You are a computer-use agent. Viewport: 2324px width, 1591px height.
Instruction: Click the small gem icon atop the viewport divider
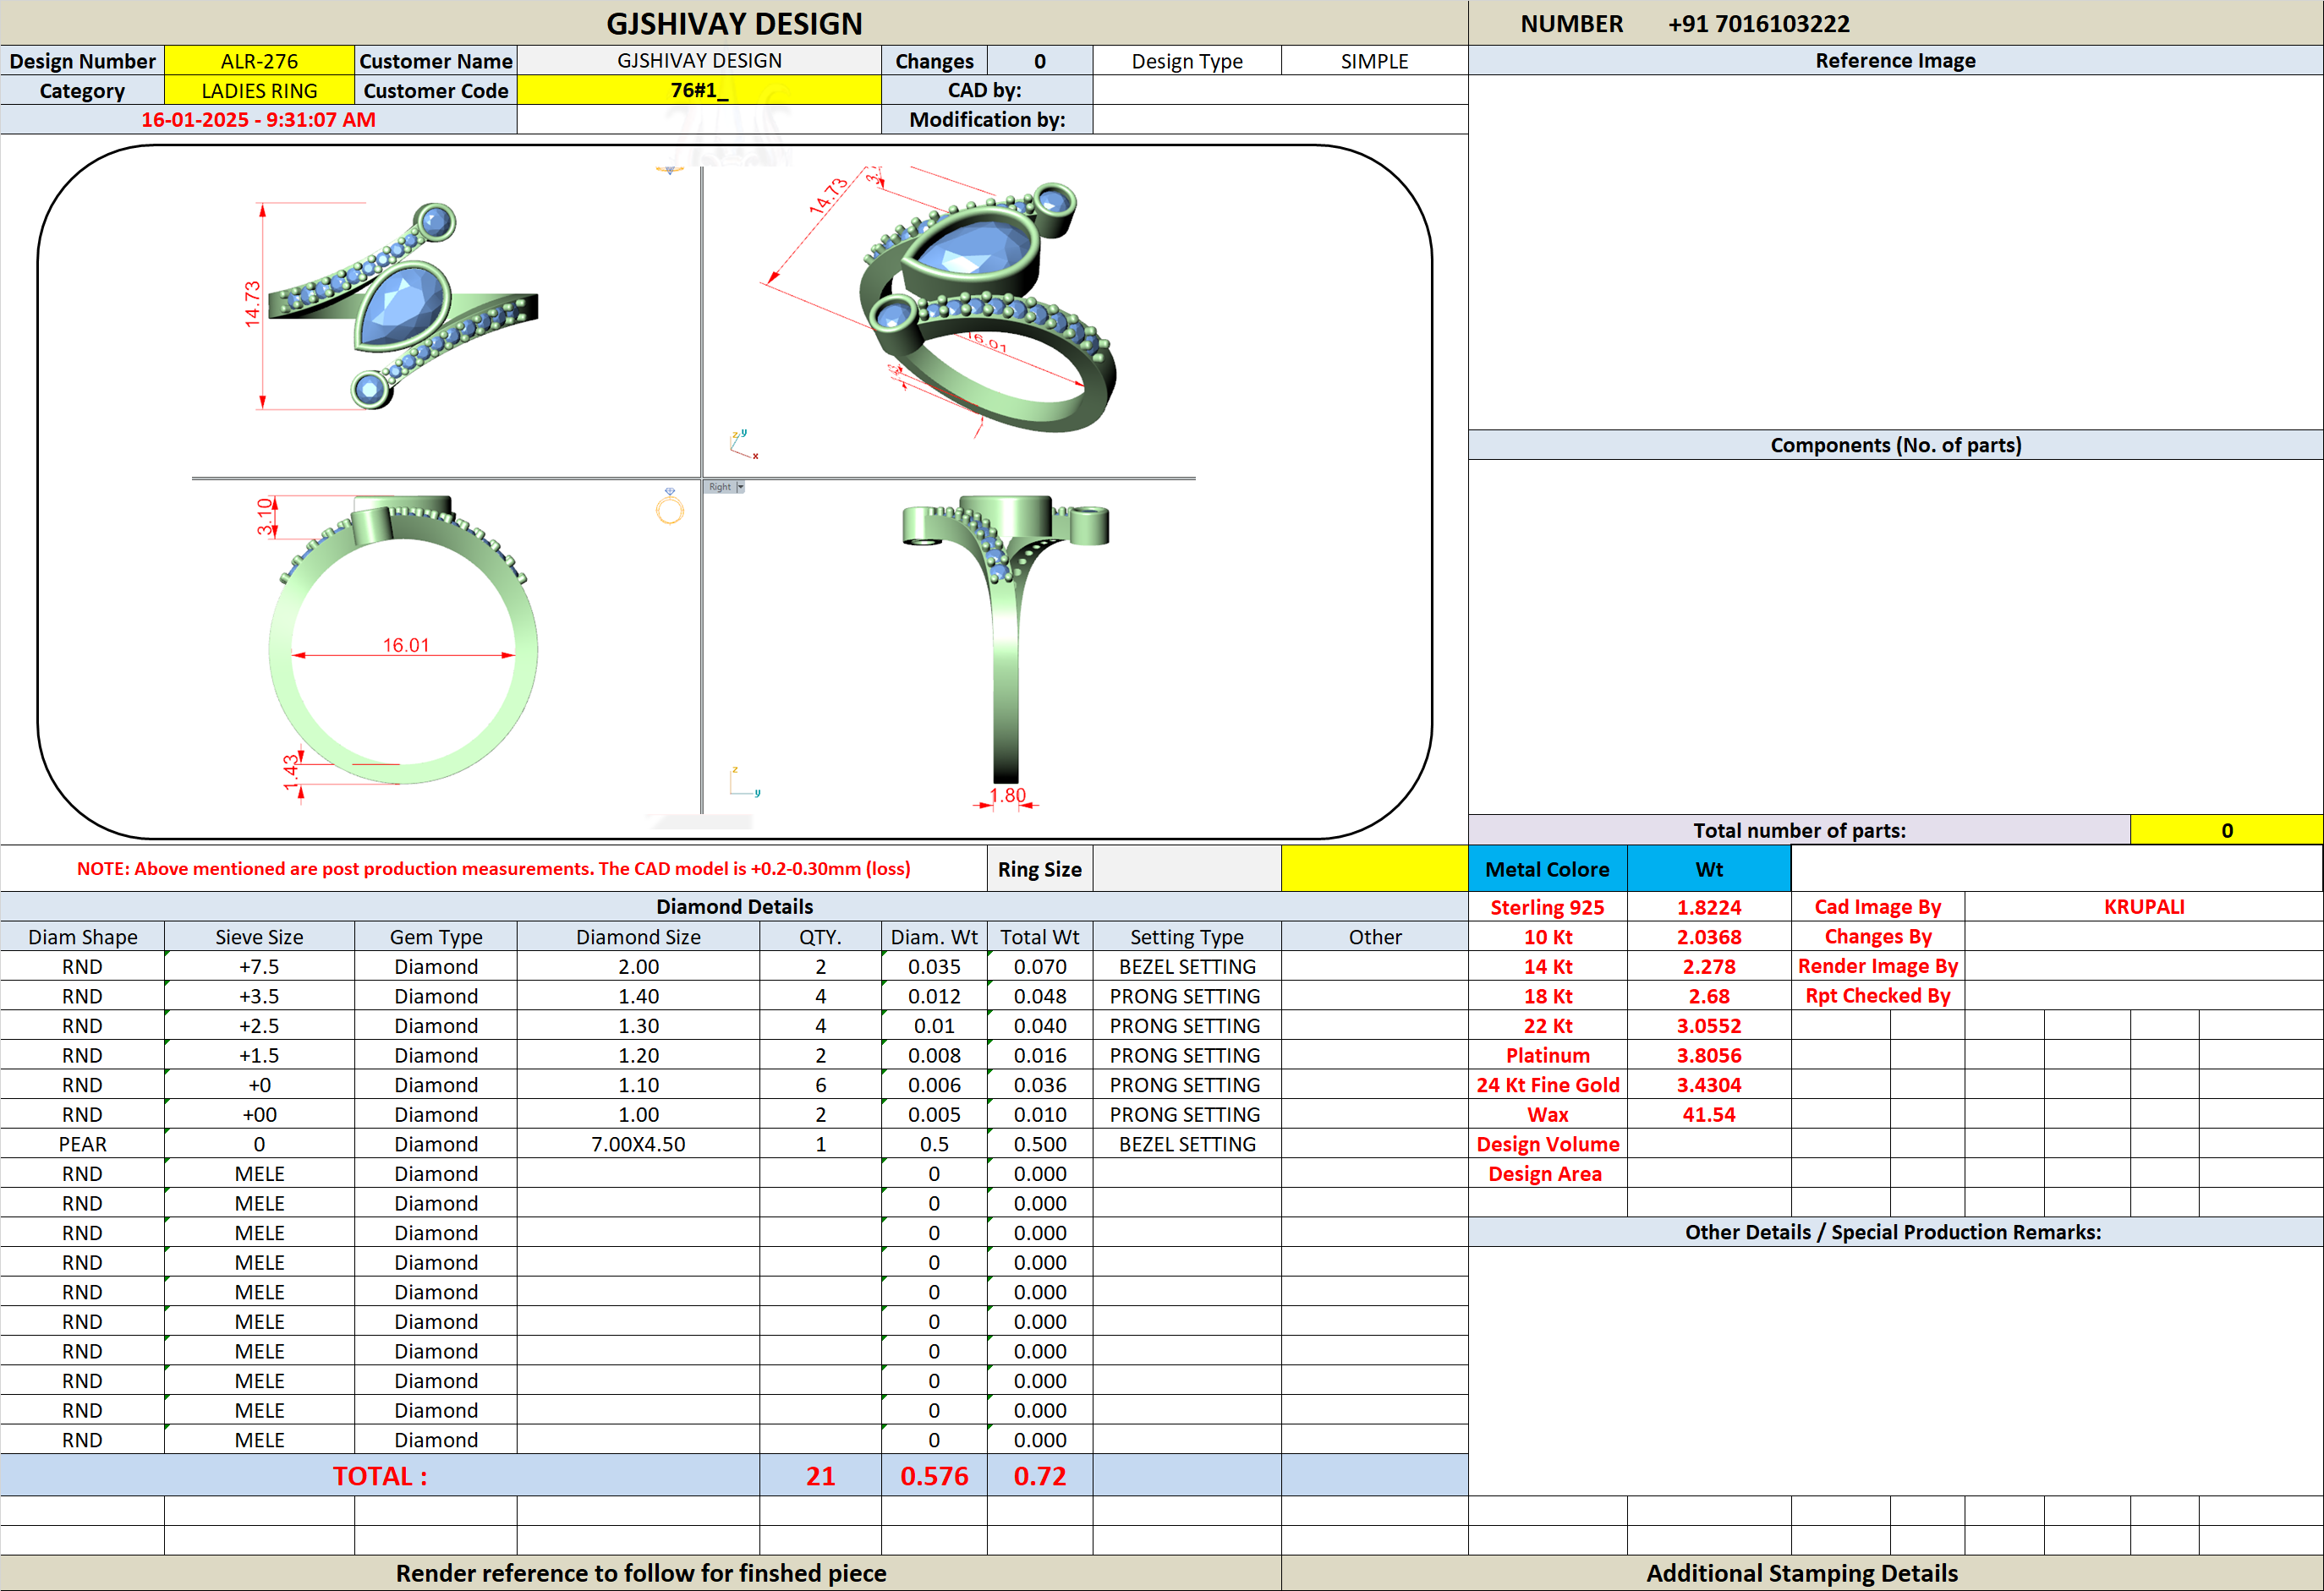point(669,170)
